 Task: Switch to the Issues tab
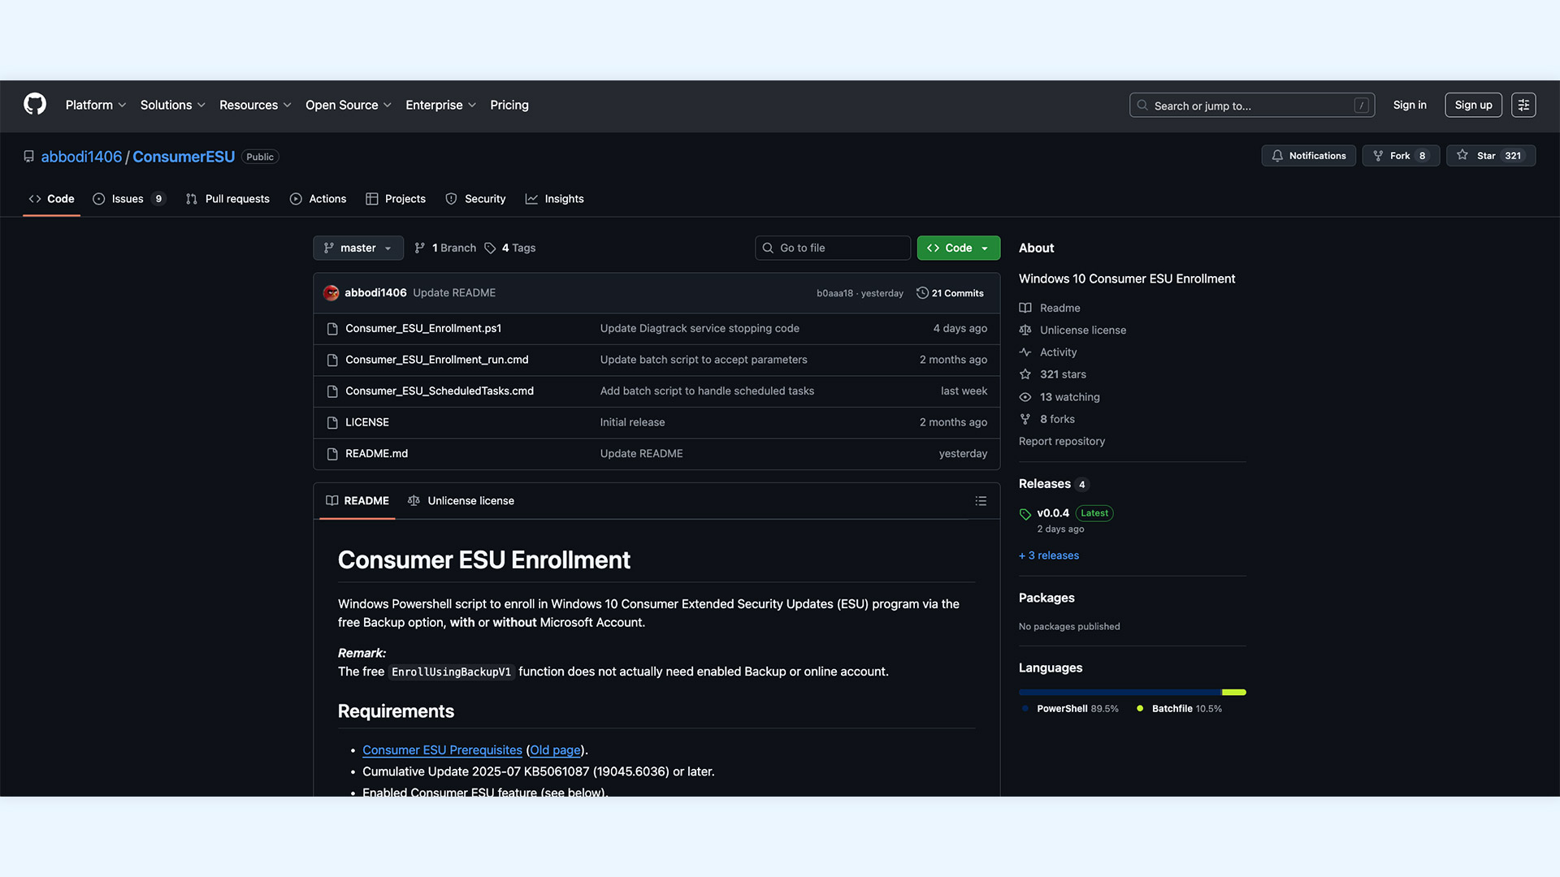[x=128, y=199]
